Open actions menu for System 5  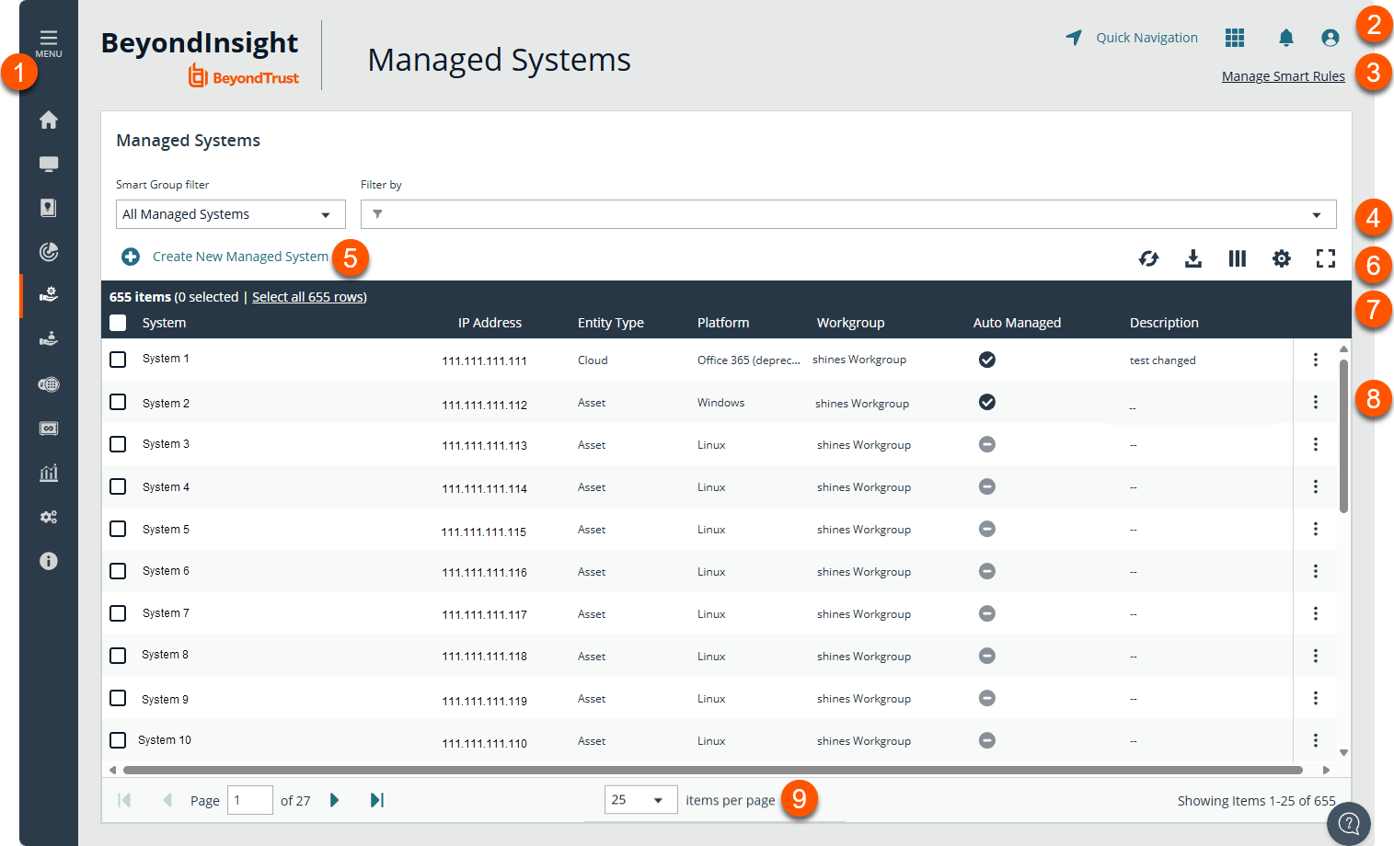(x=1316, y=529)
